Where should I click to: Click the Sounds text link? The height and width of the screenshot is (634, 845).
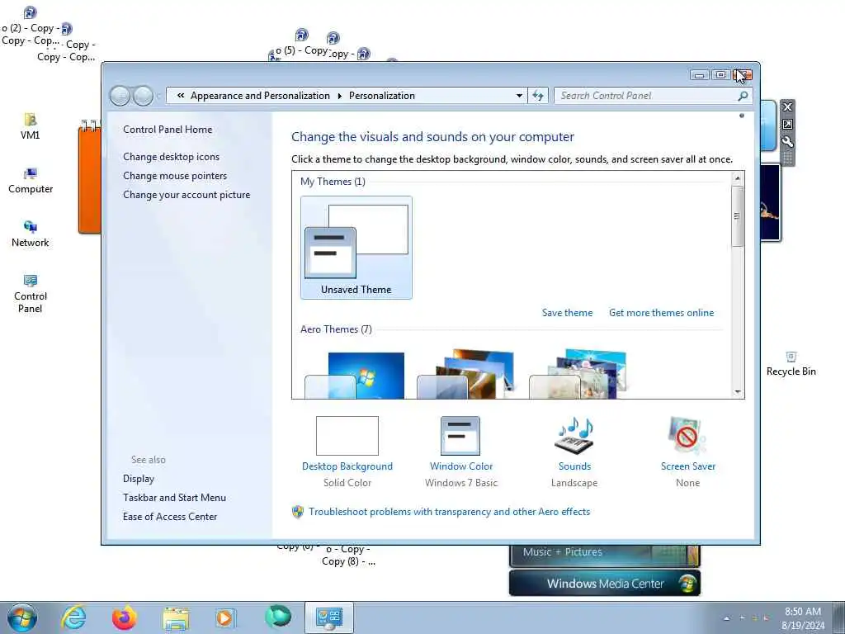(574, 466)
